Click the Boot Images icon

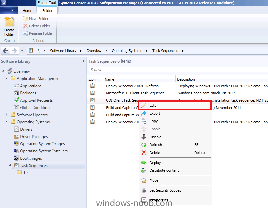16,158
